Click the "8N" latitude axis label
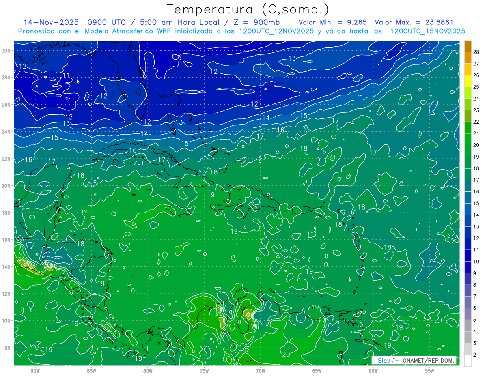Viewport: 487px width, 376px height. click(x=7, y=348)
